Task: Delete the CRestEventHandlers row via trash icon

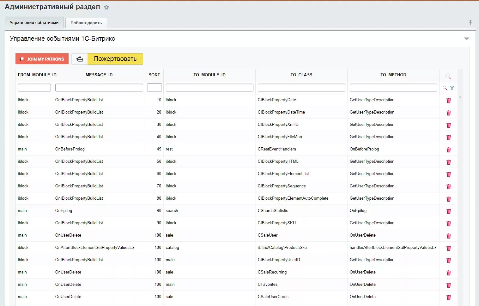Action: click(x=448, y=150)
